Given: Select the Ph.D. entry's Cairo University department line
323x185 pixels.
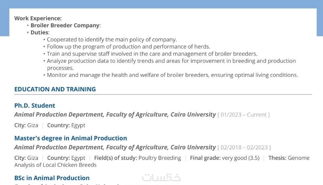Looking at the screenshot, I should tap(115, 115).
